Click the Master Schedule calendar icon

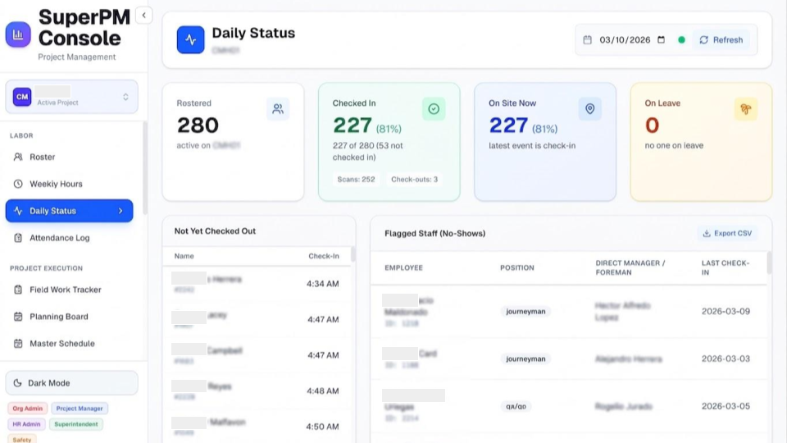point(18,344)
